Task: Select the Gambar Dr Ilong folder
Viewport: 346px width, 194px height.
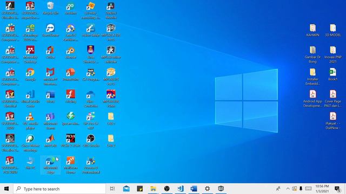Action: [312, 54]
